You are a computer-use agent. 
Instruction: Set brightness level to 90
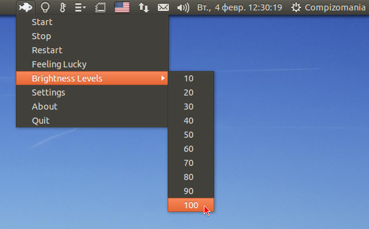coord(191,191)
